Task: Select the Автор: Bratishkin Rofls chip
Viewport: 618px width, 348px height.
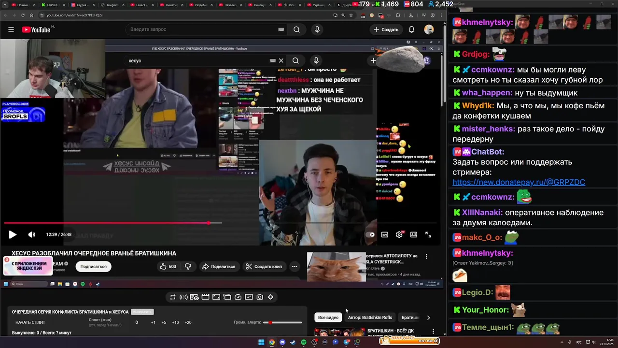Action: pos(370,318)
